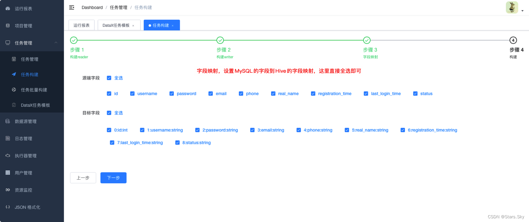This screenshot has width=529, height=222.
Task: Uncheck the last_login_time source field
Action: click(x=366, y=94)
